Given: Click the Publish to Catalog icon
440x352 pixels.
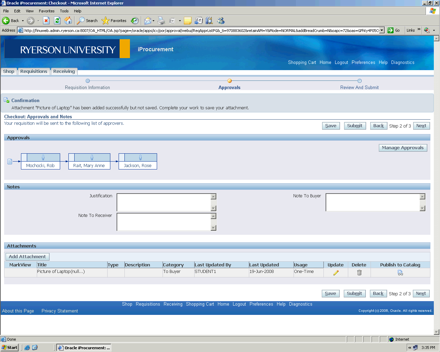Looking at the screenshot, I should 400,273.
